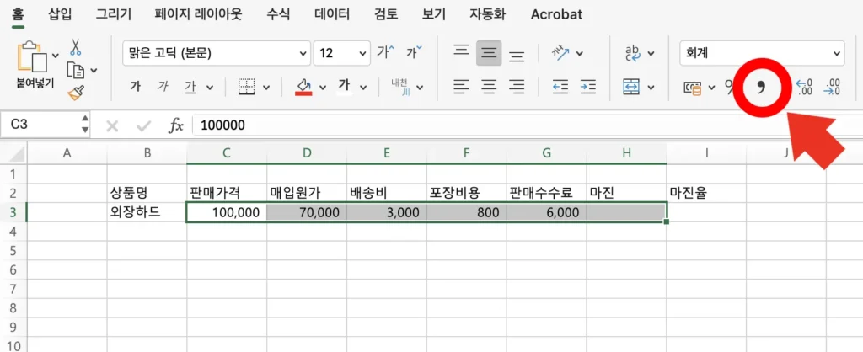The width and height of the screenshot is (863, 352).
Task: Select row 5 header
Action: (13, 251)
